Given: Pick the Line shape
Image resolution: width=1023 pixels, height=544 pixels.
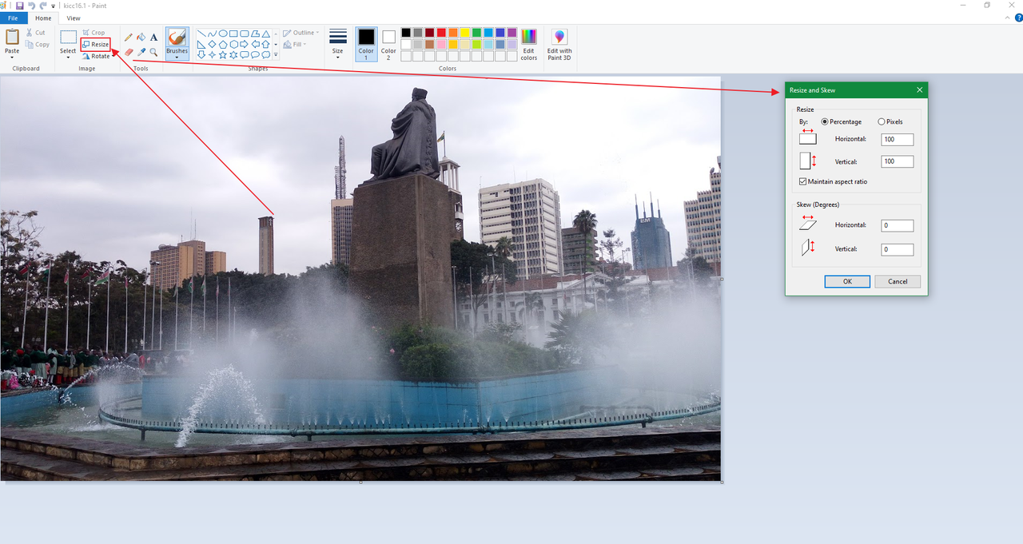Looking at the screenshot, I should [x=201, y=34].
